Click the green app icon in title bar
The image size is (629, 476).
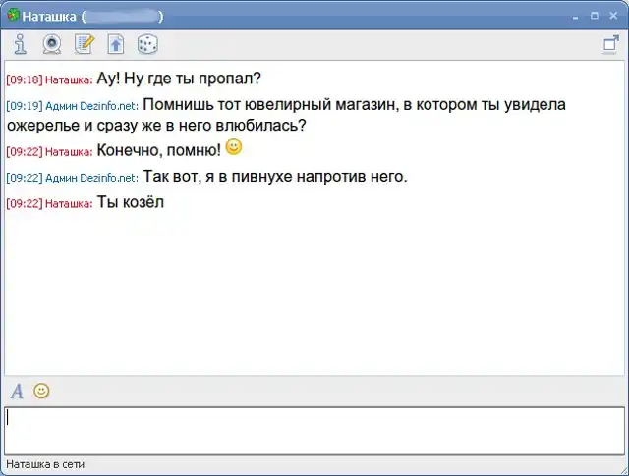click(13, 16)
